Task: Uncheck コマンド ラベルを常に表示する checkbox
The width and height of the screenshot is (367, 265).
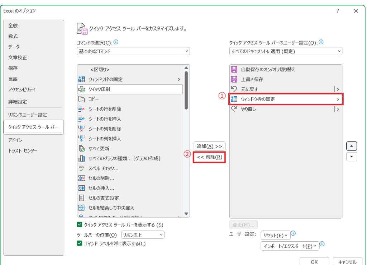Action: coord(80,243)
